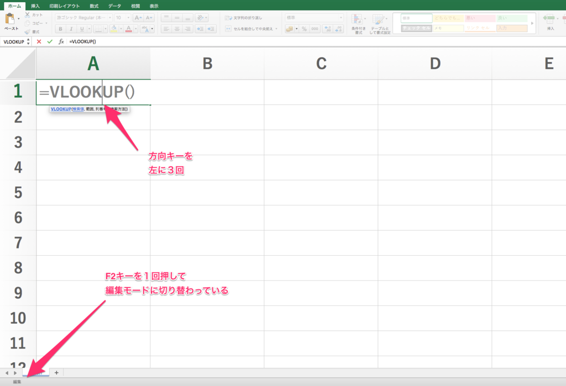This screenshot has height=386, width=566.
Task: Open the font size dropdown
Action: tap(128, 18)
